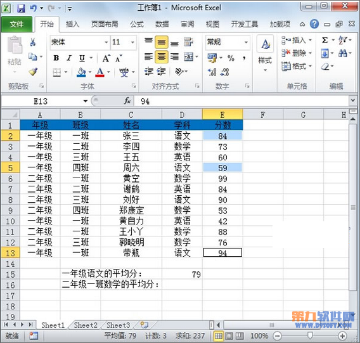Screen dimensions: 360x343
Task: Open the Name Box dropdown arrow
Action: click(x=86, y=101)
